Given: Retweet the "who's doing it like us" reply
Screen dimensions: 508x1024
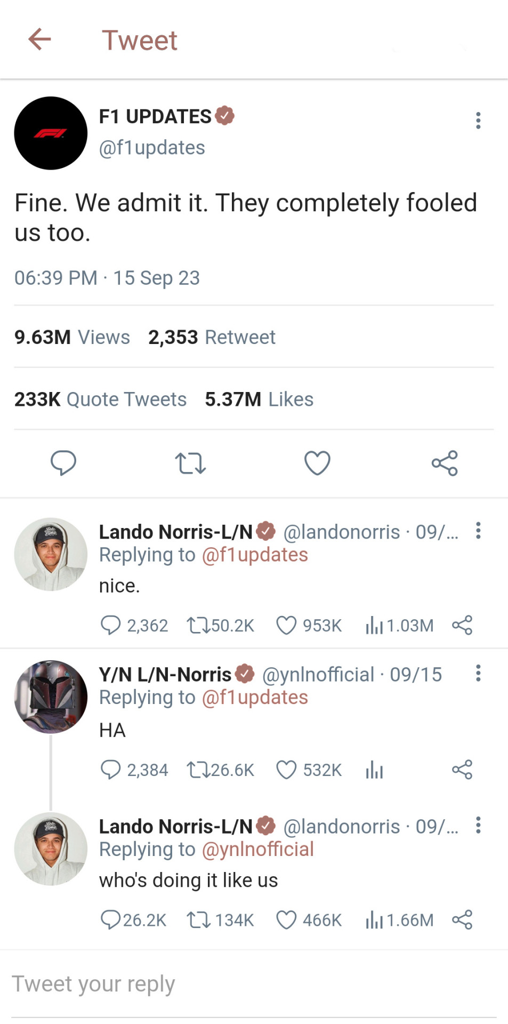Looking at the screenshot, I should click(x=198, y=920).
